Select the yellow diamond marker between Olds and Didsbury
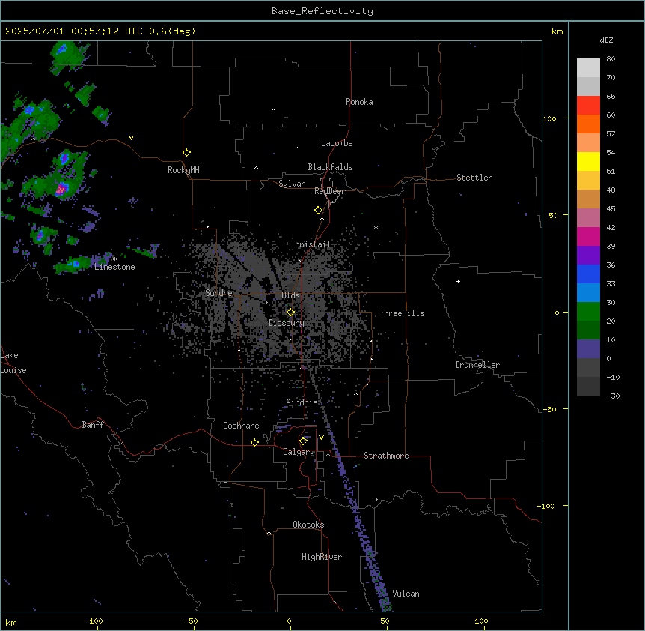The height and width of the screenshot is (631, 645). 290,313
